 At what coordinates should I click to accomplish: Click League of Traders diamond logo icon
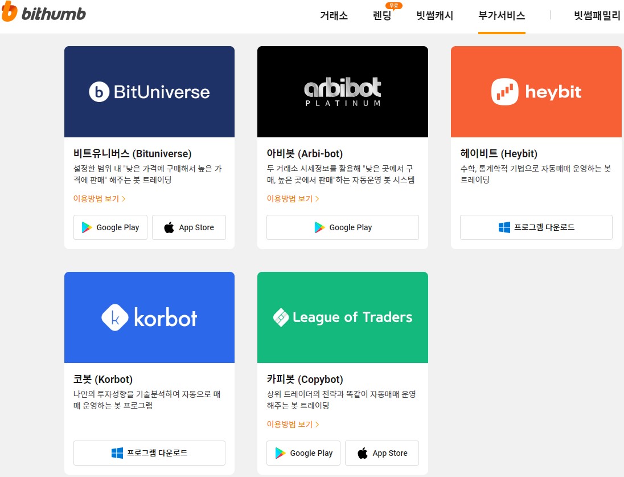click(281, 317)
